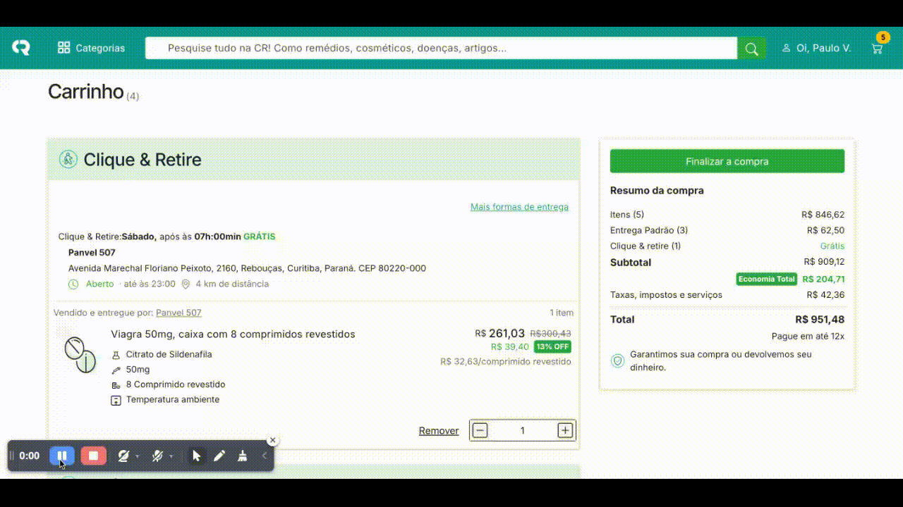Viewport: 903px width, 507px height.
Task: Close the recording toolbar with X
Action: [x=273, y=440]
